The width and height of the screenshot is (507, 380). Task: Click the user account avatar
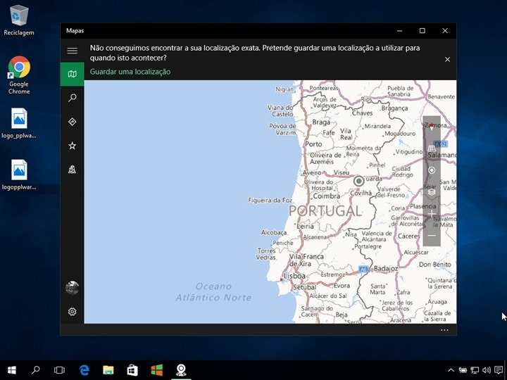72,288
